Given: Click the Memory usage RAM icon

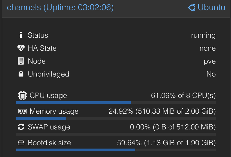Looking at the screenshot, I should [22, 111].
